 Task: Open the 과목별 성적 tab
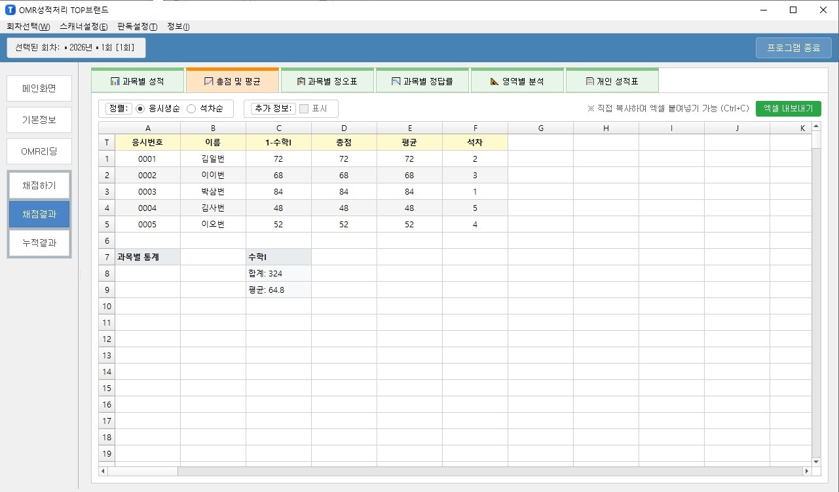click(138, 81)
